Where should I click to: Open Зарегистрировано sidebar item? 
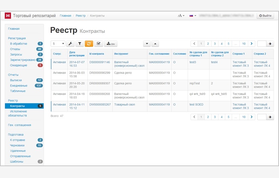coord(23,60)
